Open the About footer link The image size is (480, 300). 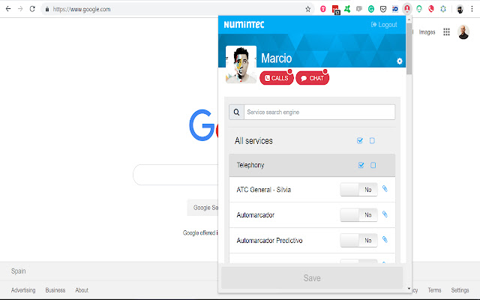pyautogui.click(x=82, y=290)
